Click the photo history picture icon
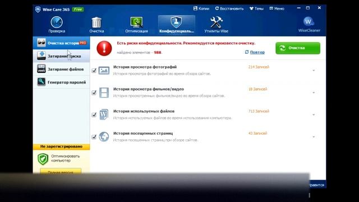The image size is (359, 202). [x=104, y=70]
